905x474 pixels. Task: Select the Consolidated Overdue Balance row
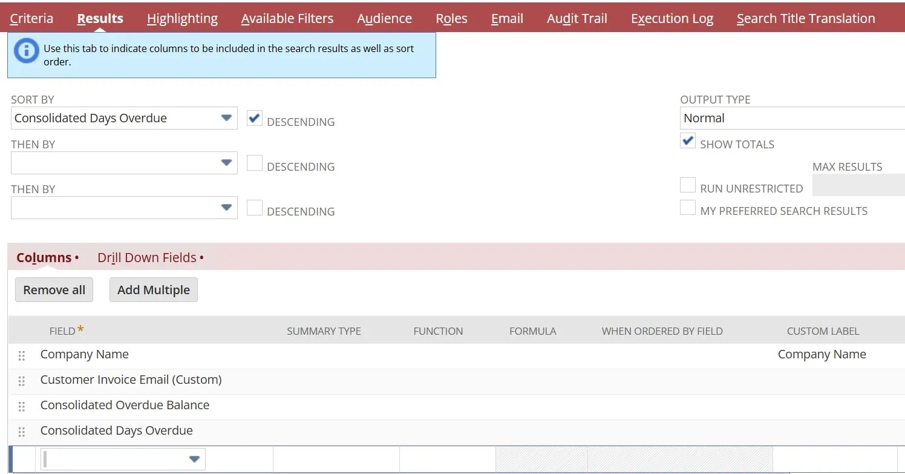tap(457, 407)
